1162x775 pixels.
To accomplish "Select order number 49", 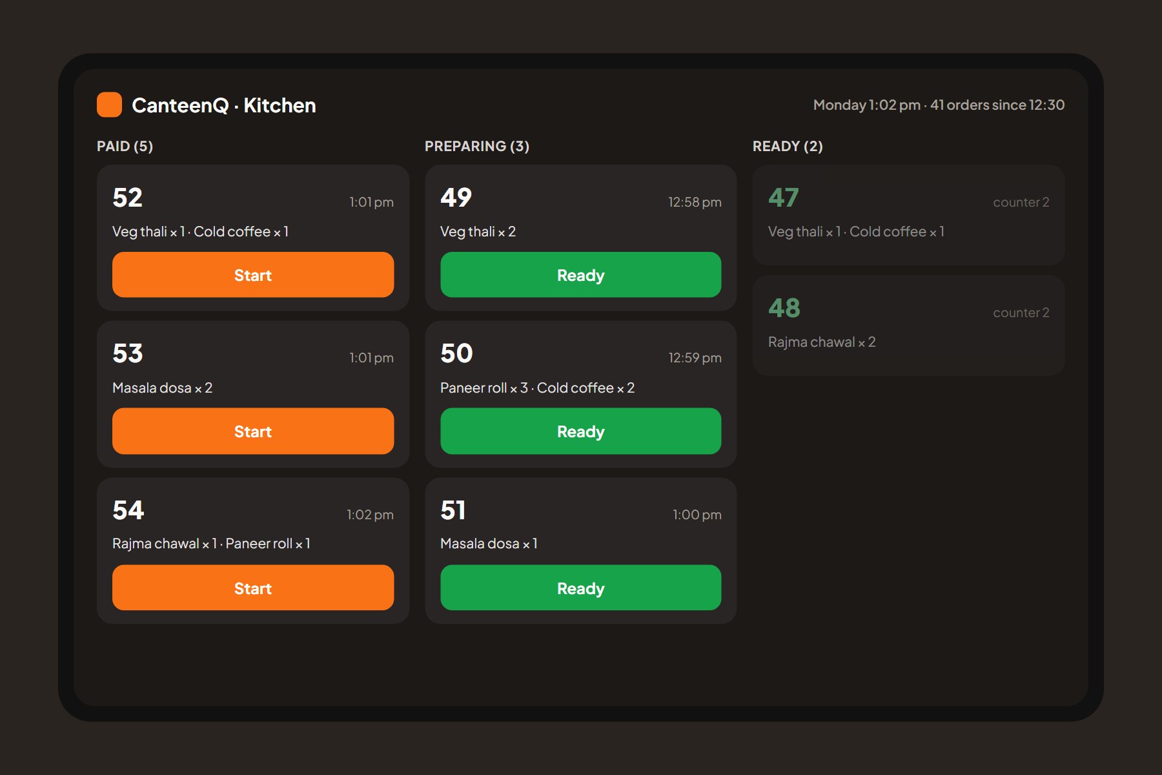I will (x=456, y=198).
